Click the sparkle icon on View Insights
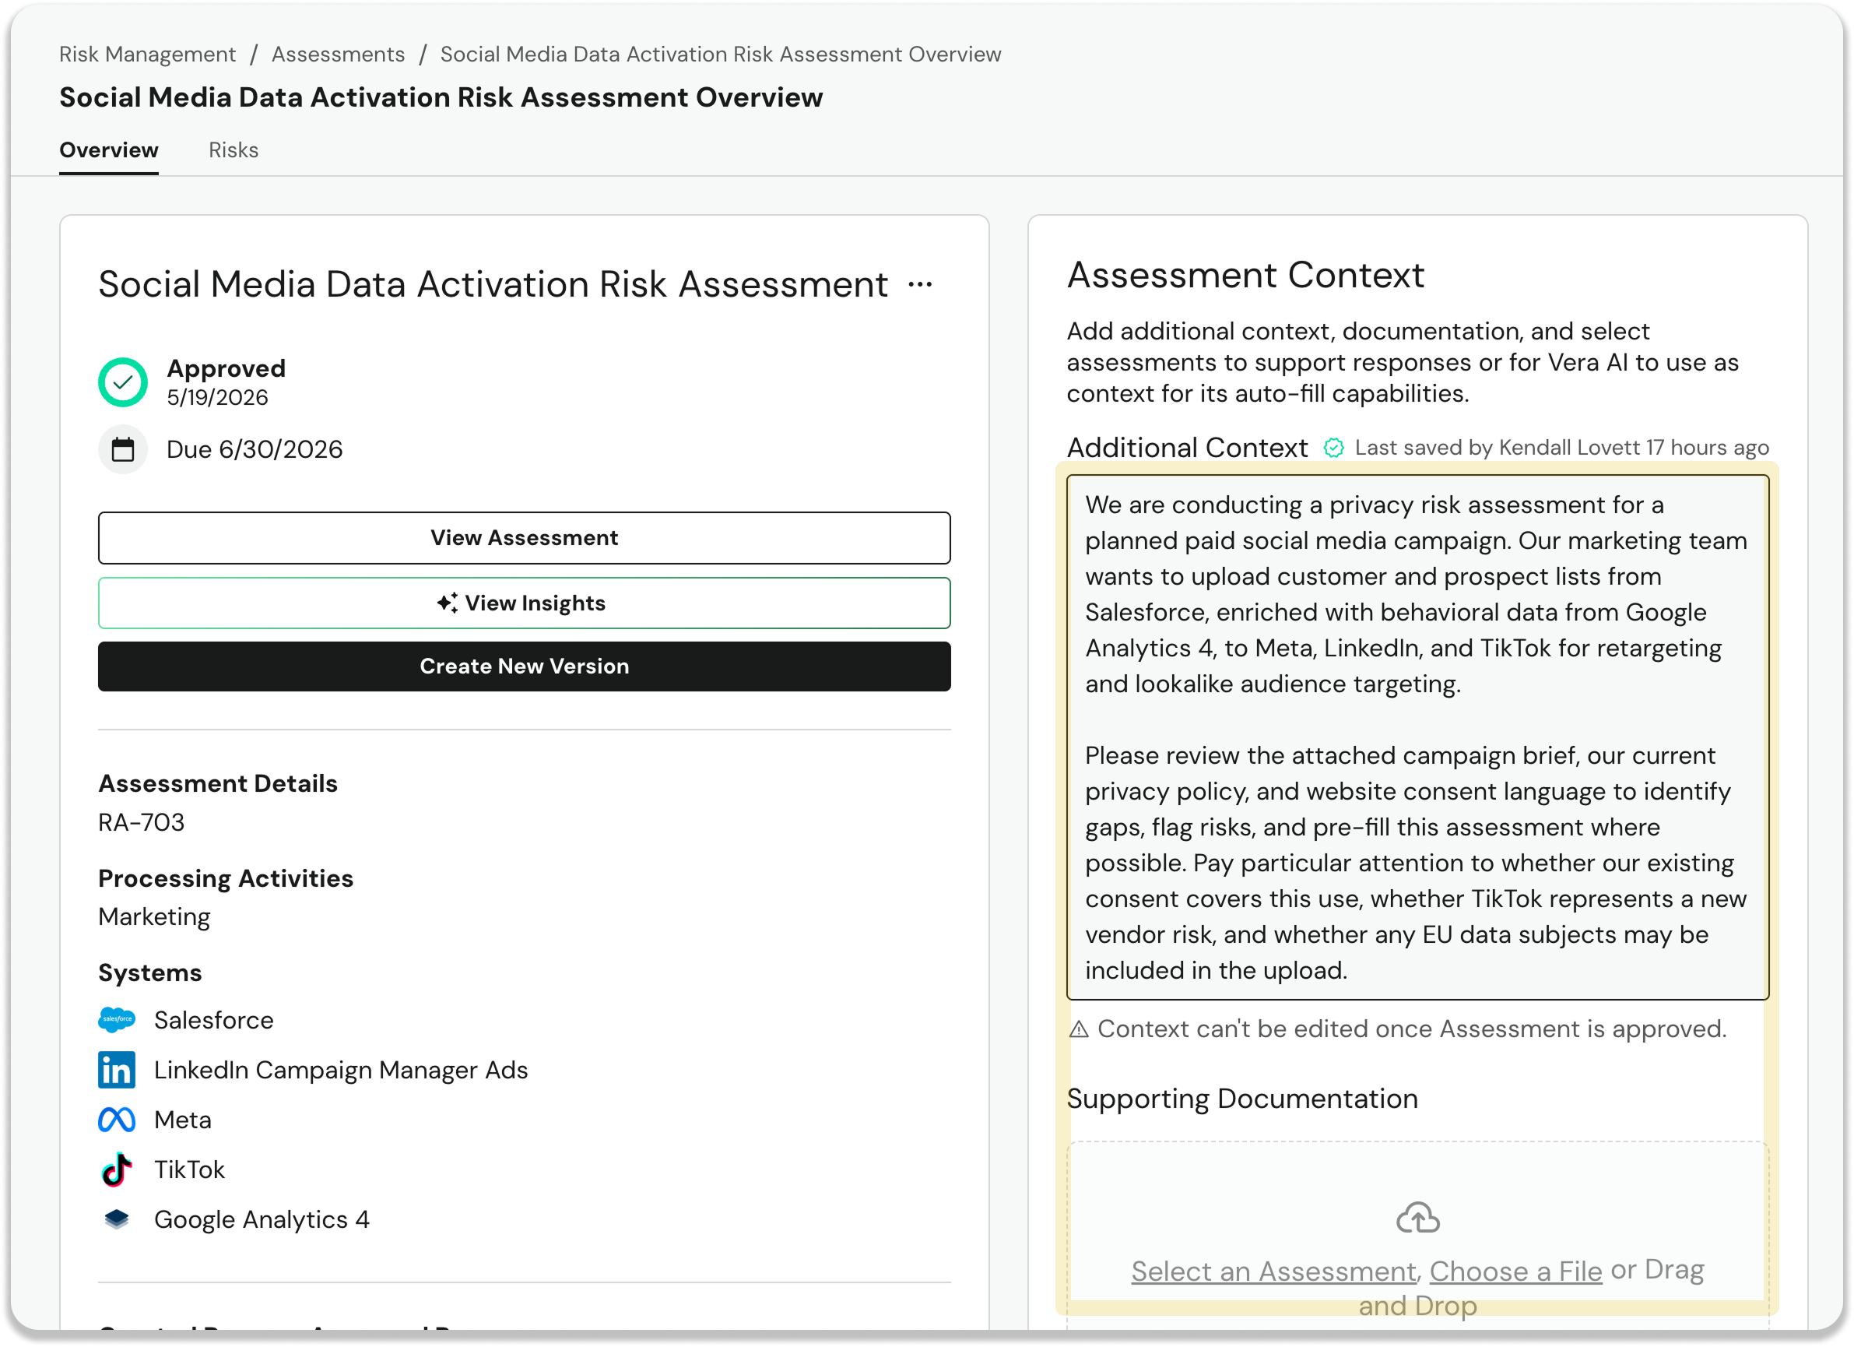Viewport: 1854px width, 1347px height. (447, 603)
